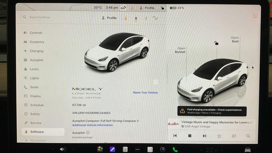Tap the media search magnifier icon
Image resolution: width=272 pixels, height=153 pixels.
pos(248,136)
